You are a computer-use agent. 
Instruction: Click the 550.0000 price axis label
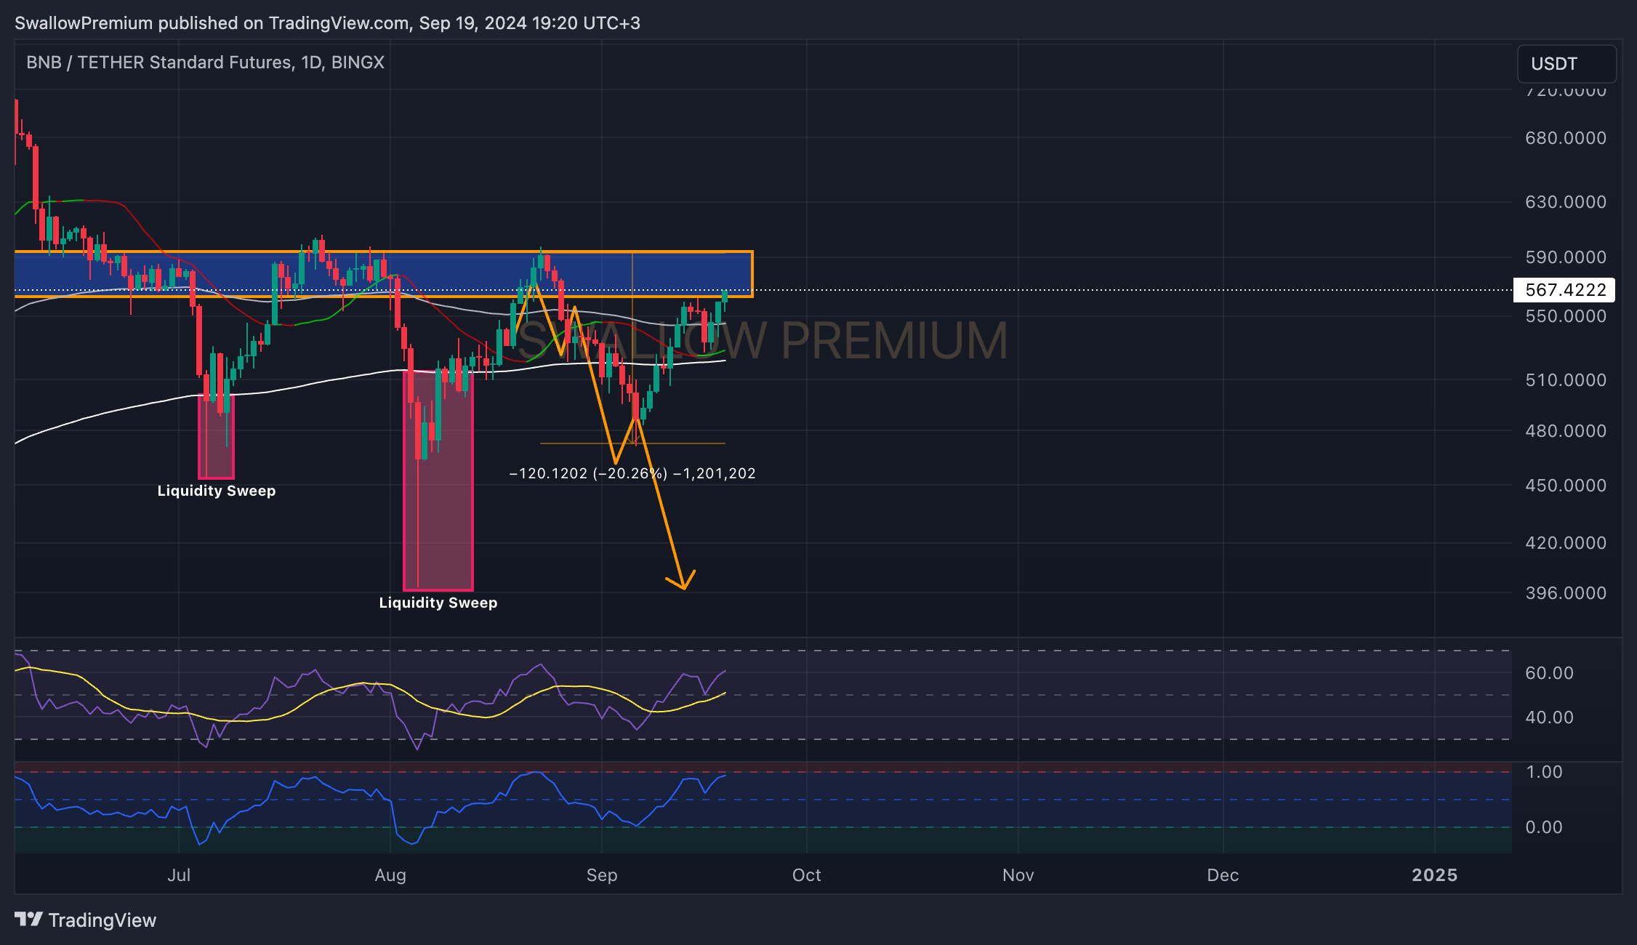click(1566, 316)
